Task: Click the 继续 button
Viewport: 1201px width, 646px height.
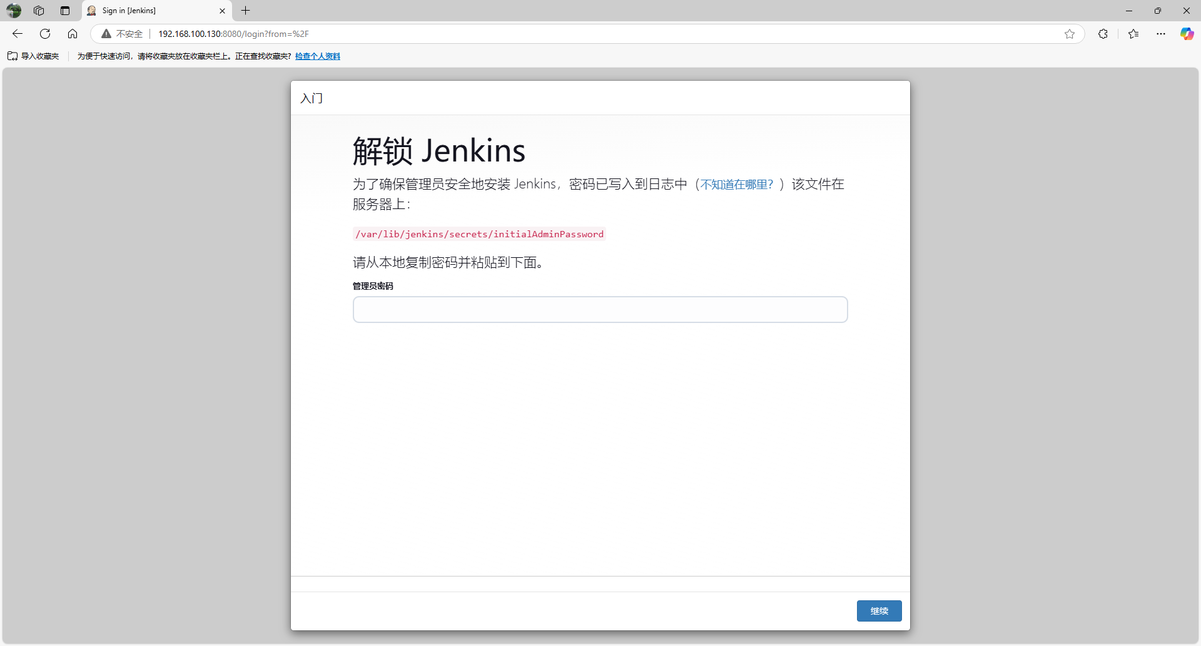Action: point(879,611)
